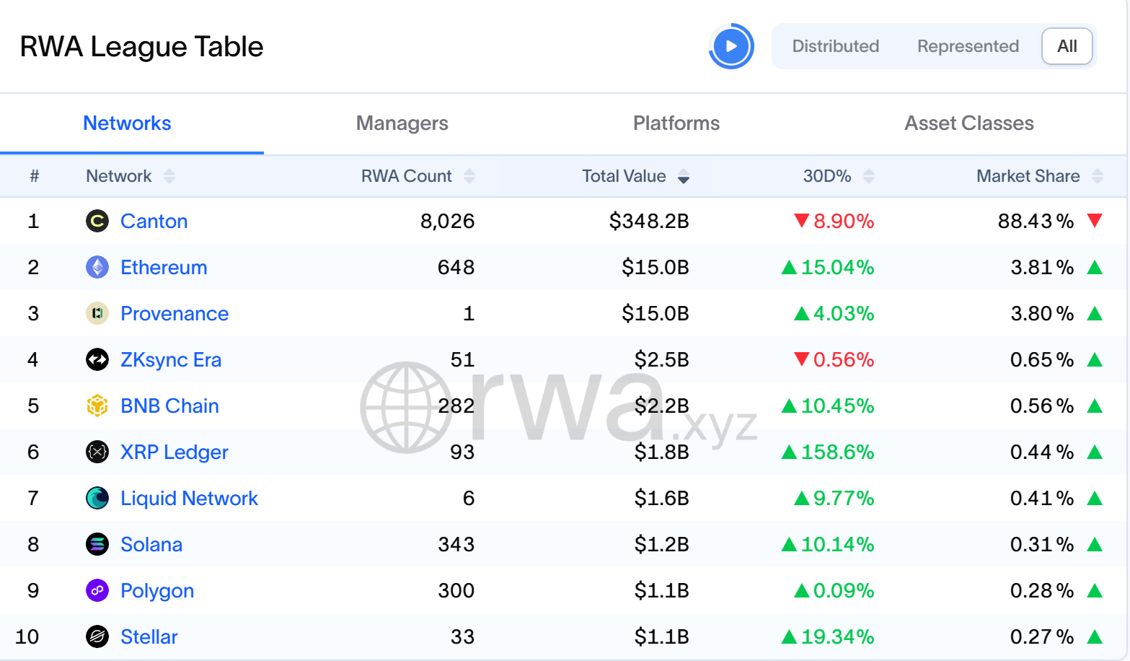The image size is (1130, 661).
Task: Select the XRP Ledger icon
Action: (97, 452)
